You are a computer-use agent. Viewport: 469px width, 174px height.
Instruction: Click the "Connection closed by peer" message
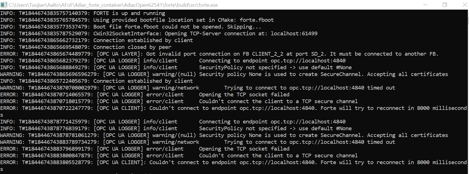coord(132,47)
